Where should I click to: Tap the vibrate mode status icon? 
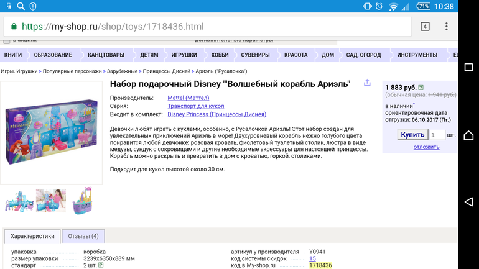point(367,6)
